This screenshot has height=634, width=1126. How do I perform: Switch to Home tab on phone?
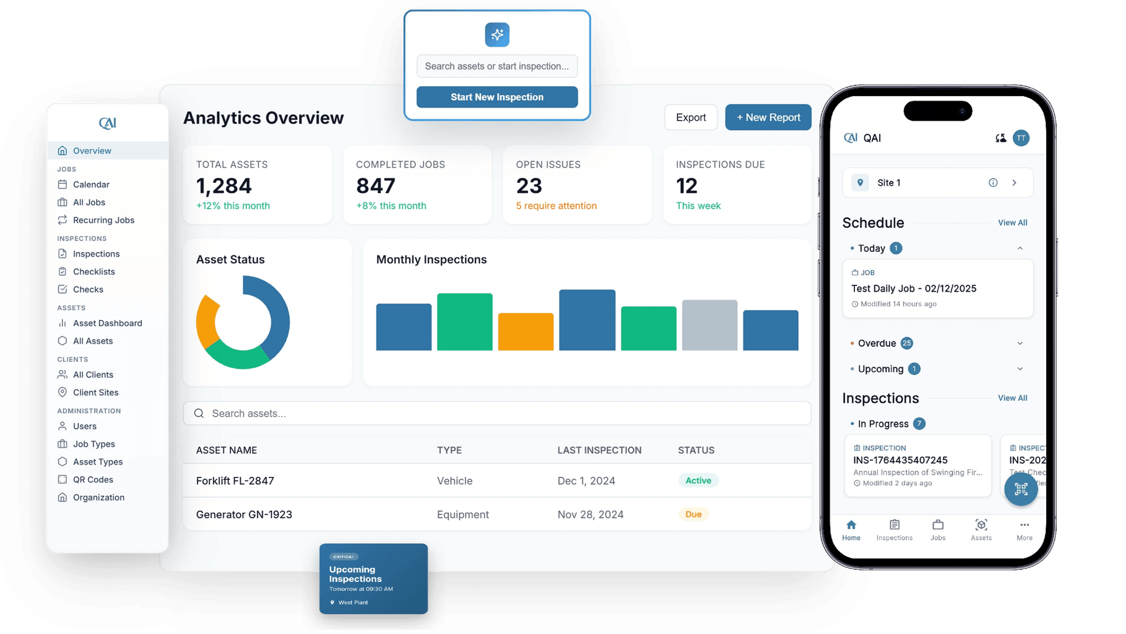[851, 530]
